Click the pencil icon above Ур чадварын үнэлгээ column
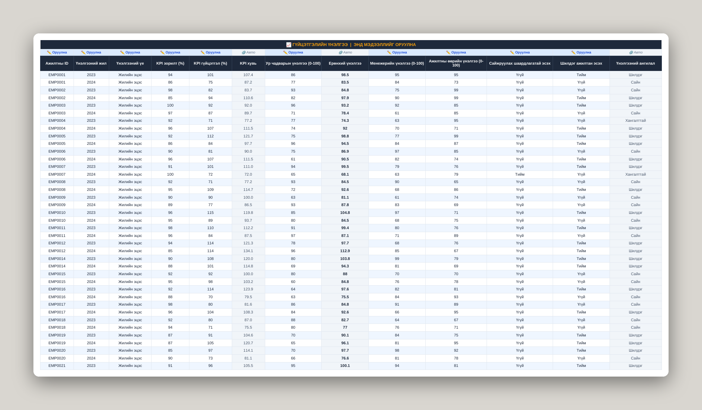The width and height of the screenshot is (702, 410). [x=285, y=53]
